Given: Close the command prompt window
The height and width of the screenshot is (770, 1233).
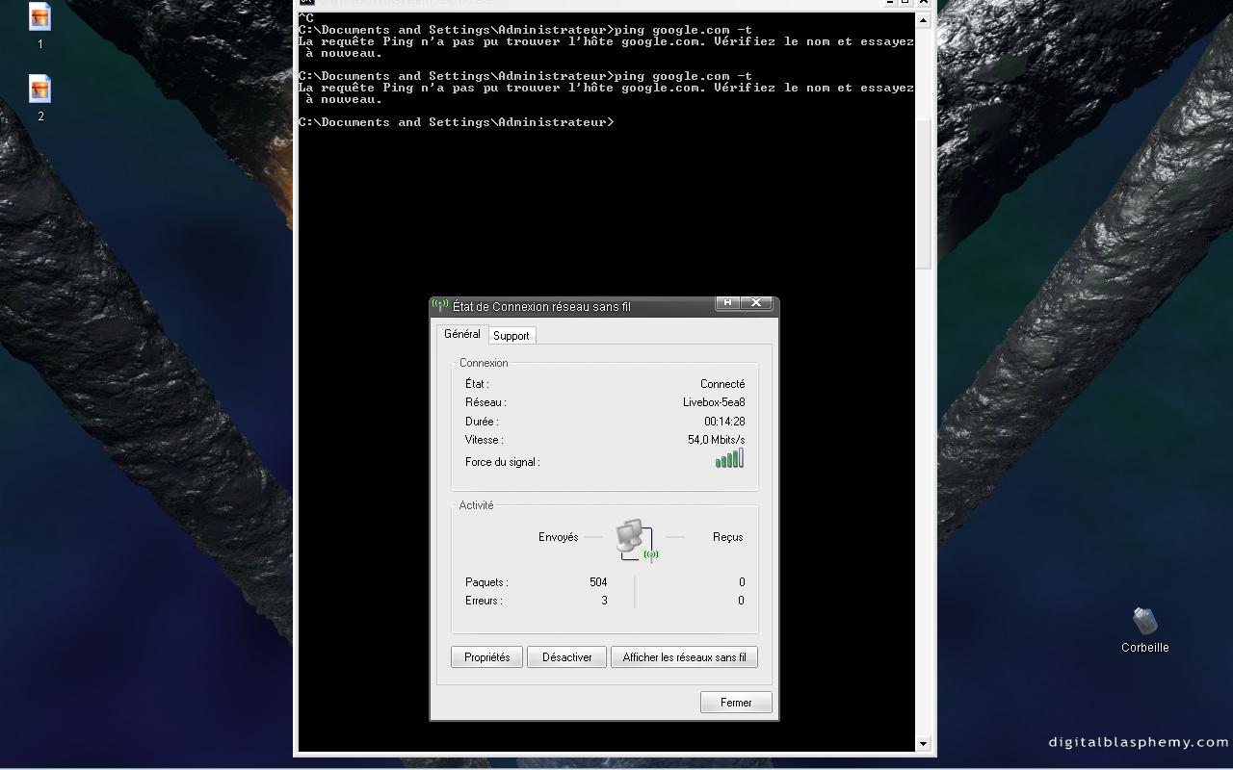Looking at the screenshot, I should click(924, 2).
